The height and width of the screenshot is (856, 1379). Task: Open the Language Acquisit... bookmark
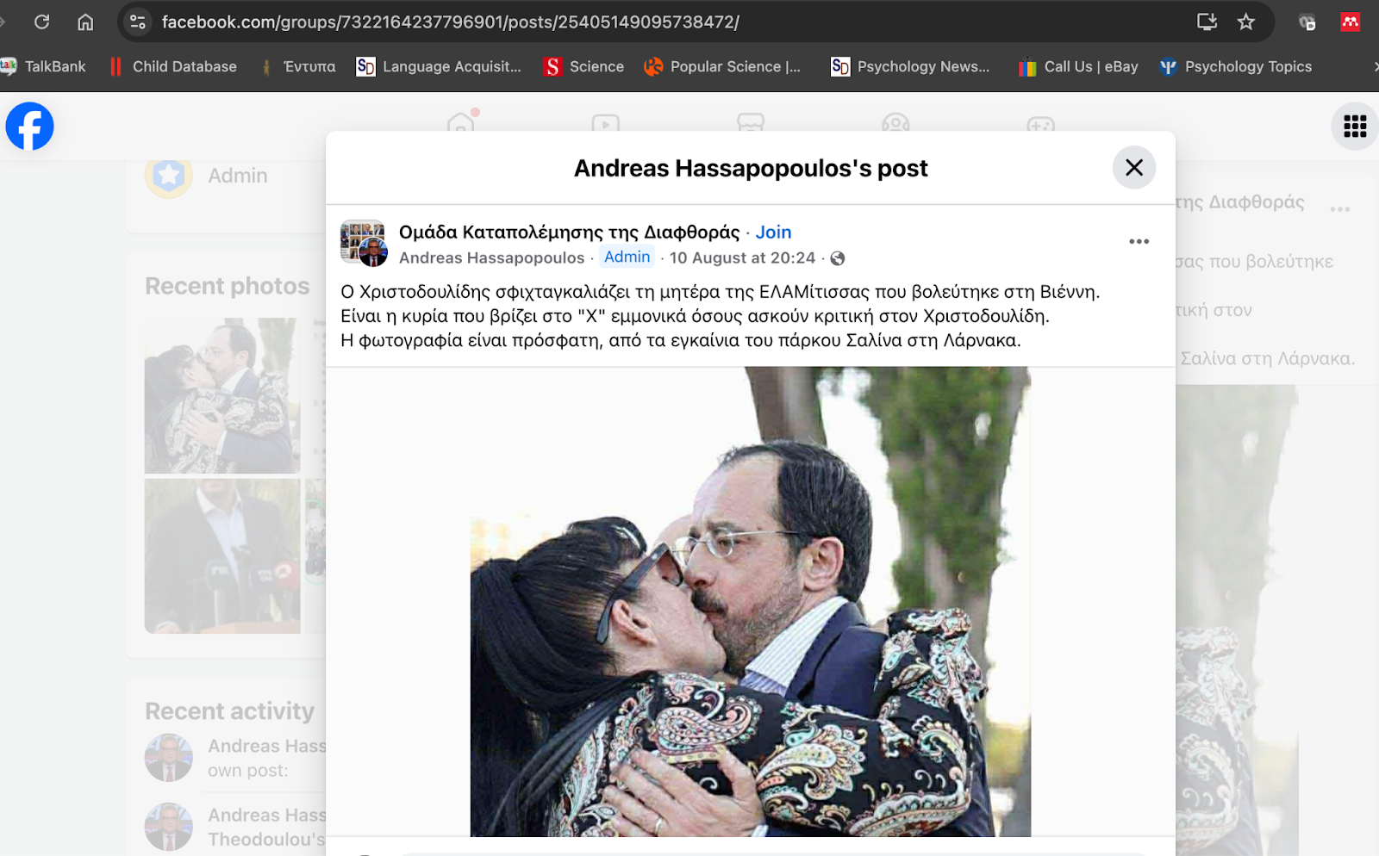(440, 66)
